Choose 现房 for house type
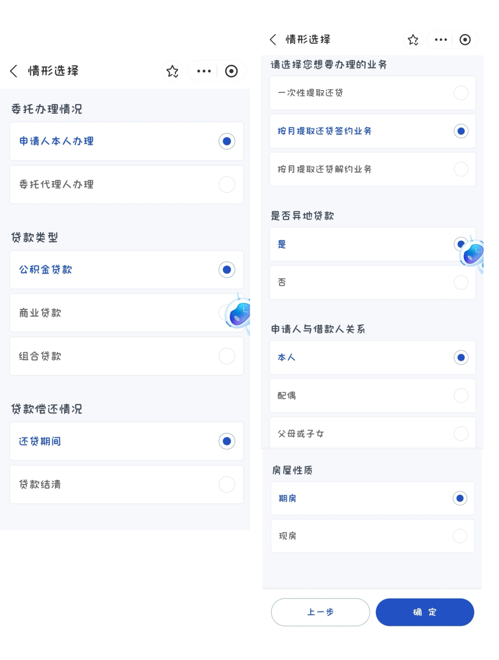The height and width of the screenshot is (660, 499). (372, 536)
